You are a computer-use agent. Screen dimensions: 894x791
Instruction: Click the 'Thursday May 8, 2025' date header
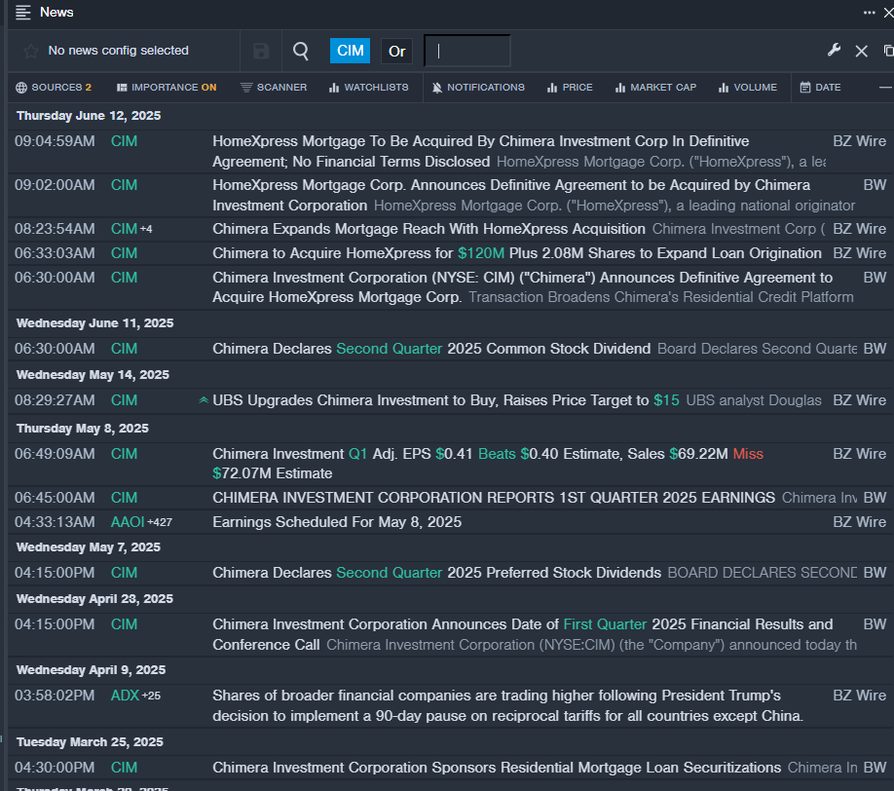82,429
